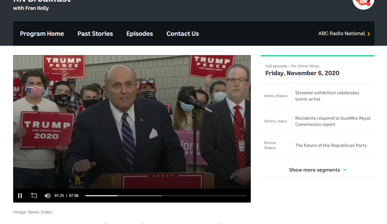
Task: Open the Contact Us page
Action: [182, 33]
